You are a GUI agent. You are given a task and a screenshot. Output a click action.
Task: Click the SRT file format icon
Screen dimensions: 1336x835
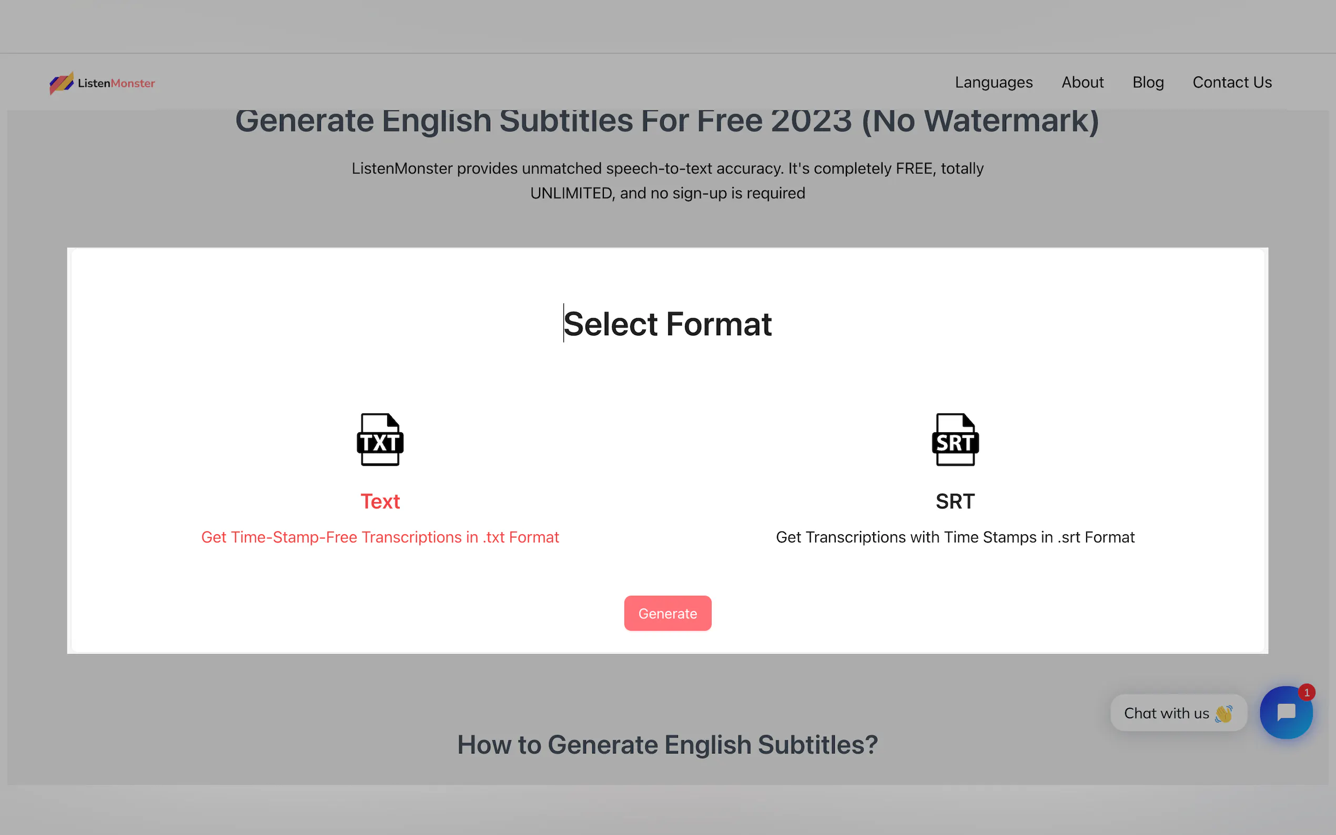coord(955,440)
